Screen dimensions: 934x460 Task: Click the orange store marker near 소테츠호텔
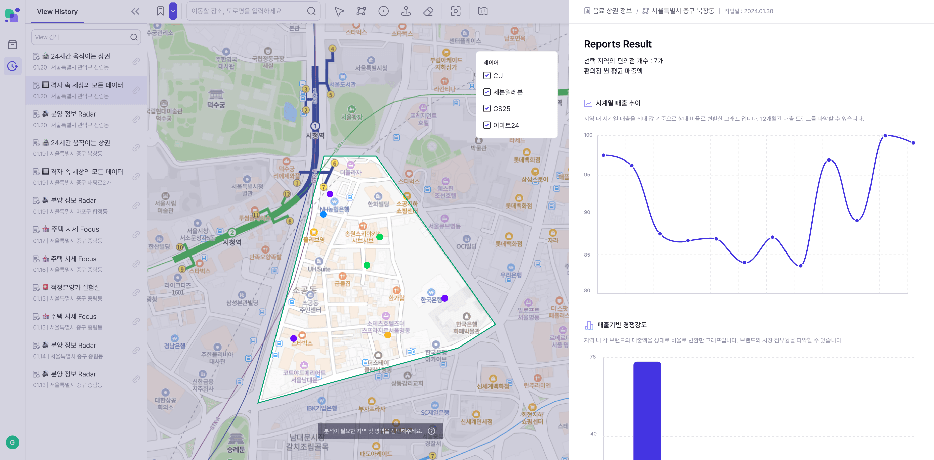point(388,335)
